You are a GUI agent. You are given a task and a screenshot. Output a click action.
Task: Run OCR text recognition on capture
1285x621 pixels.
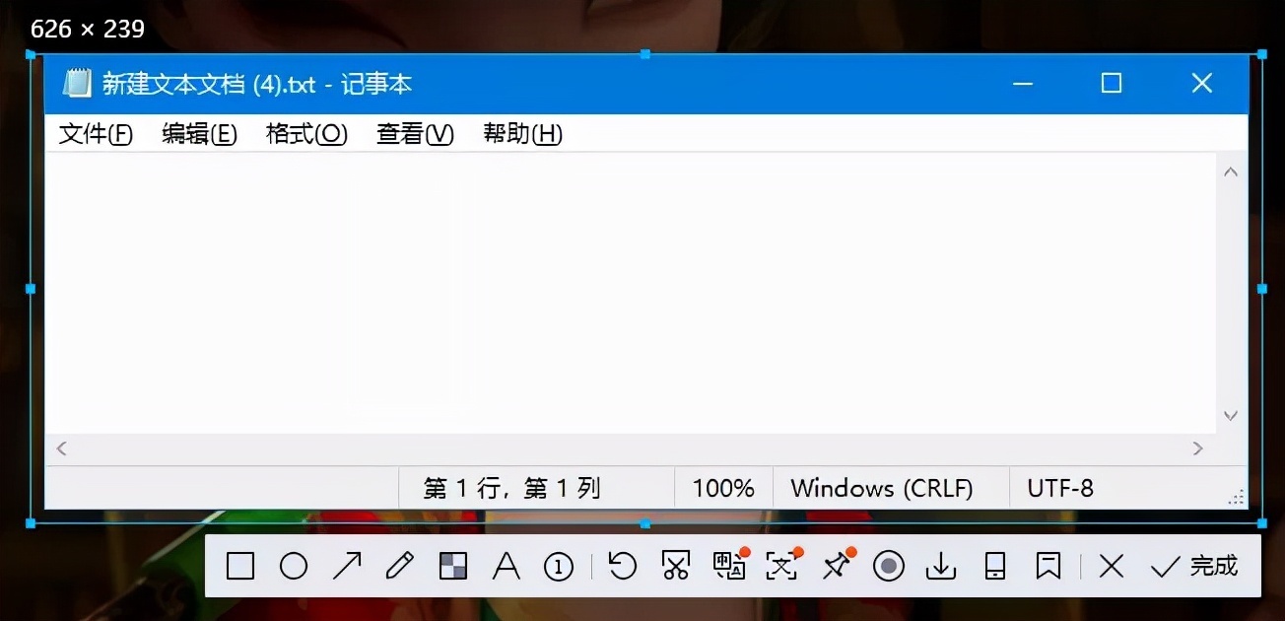coord(783,565)
